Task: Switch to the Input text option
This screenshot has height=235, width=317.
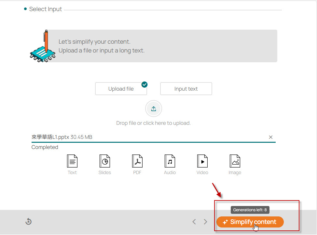Action: coord(186,89)
